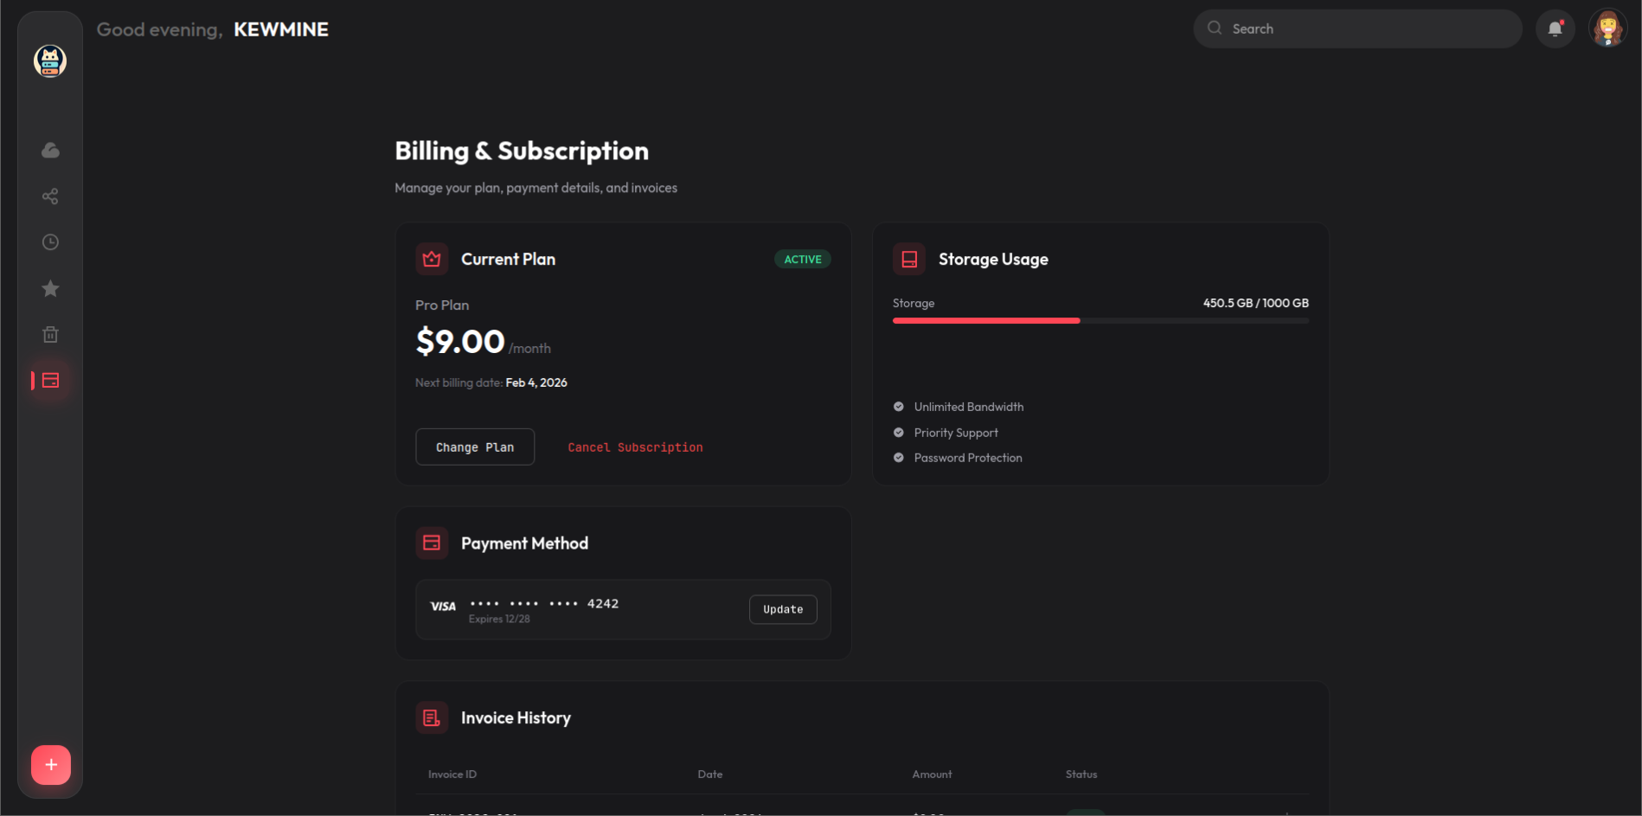Click the KEWMINE username greeting
1642x816 pixels.
point(281,29)
